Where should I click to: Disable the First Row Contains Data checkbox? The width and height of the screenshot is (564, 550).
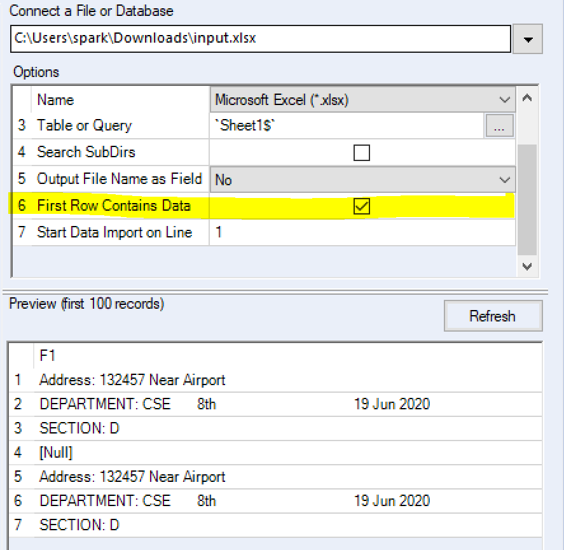tap(362, 206)
